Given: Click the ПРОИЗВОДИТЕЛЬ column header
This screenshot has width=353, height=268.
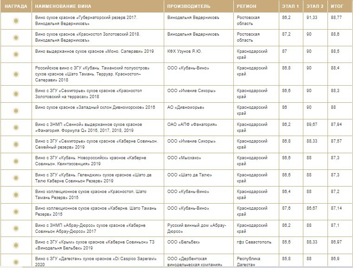Looking at the screenshot, I should (189, 6).
